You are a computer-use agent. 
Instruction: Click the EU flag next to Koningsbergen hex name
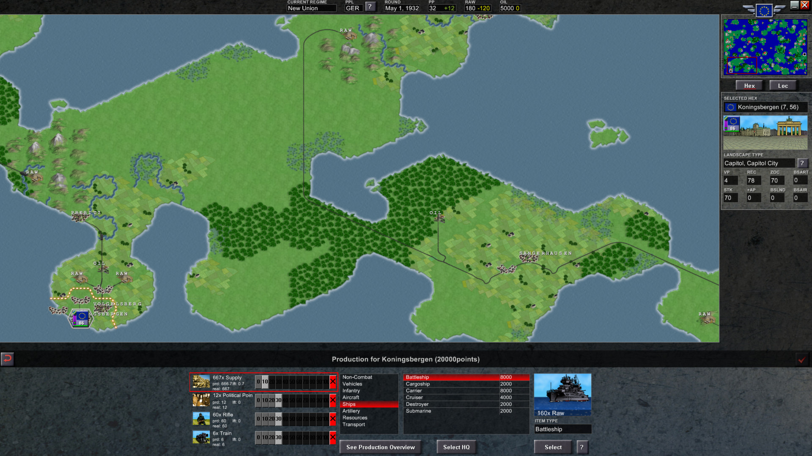tap(730, 107)
